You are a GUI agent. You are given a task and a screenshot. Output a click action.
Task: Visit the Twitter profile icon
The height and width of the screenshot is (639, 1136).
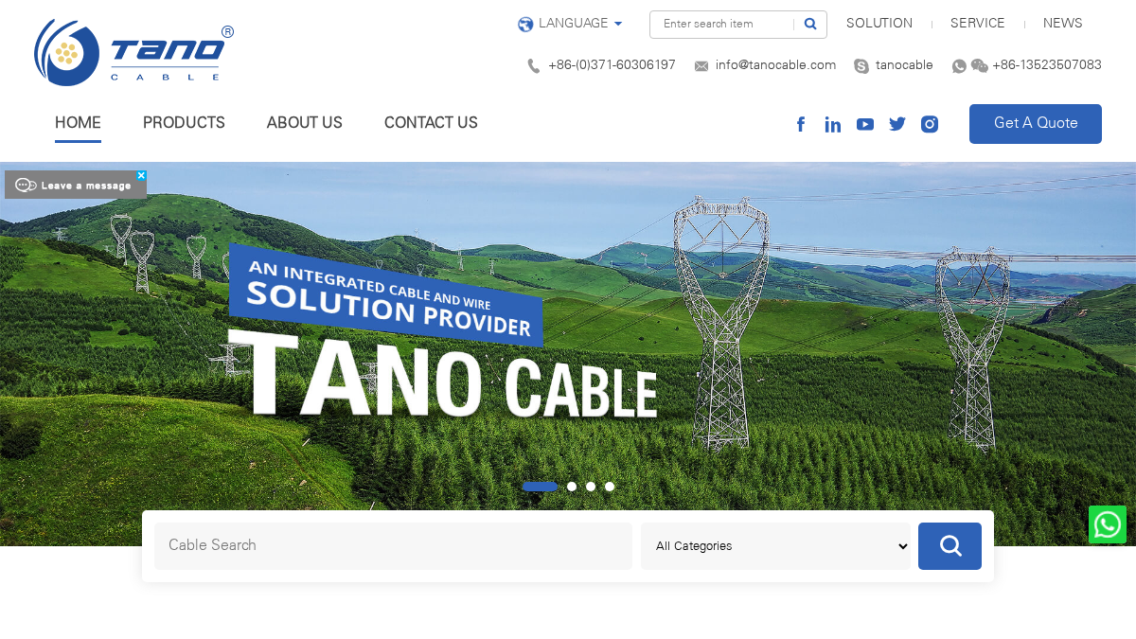(897, 124)
